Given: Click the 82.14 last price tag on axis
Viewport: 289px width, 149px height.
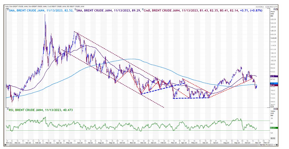Looking at the screenshot, I should (x=273, y=85).
